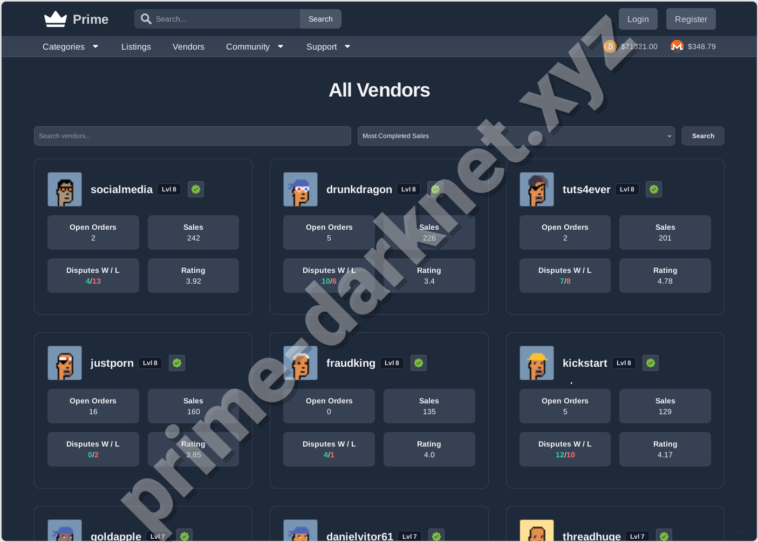Open the Most Completed Sales sort selector
Screen dimensions: 758x542
coord(516,136)
